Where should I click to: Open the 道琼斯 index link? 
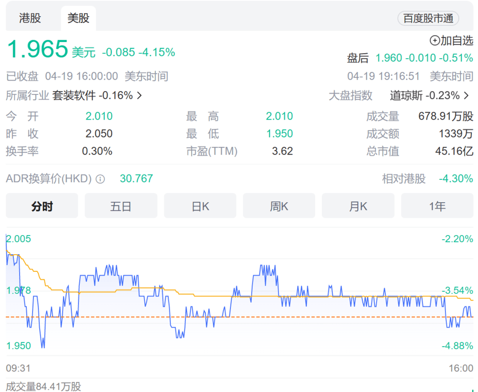coord(406,95)
